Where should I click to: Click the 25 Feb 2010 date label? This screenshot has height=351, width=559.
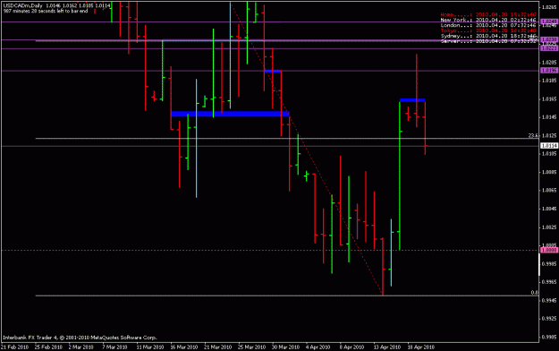pos(48,347)
